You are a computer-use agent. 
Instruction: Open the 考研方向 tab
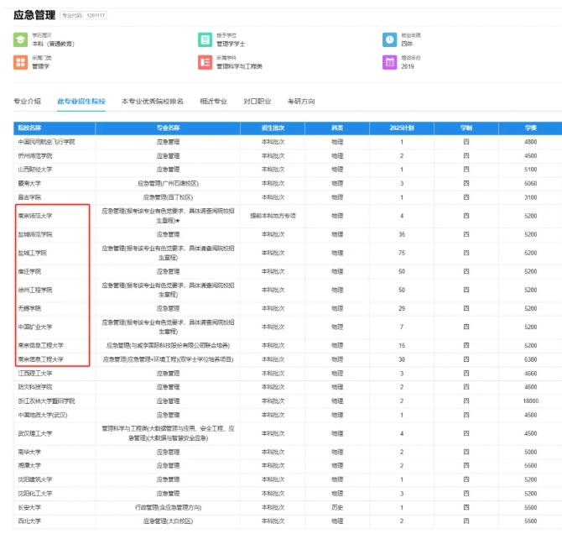(x=301, y=102)
